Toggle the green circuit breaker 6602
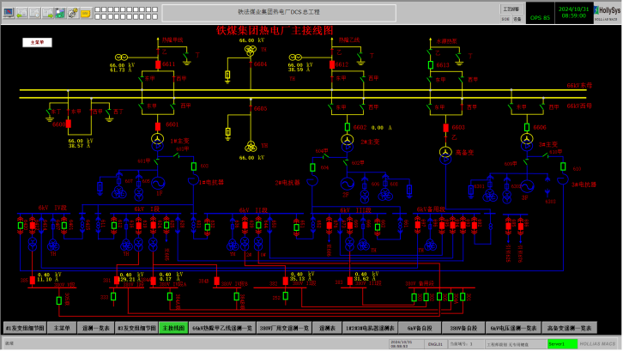The image size is (623, 351). pos(348,127)
